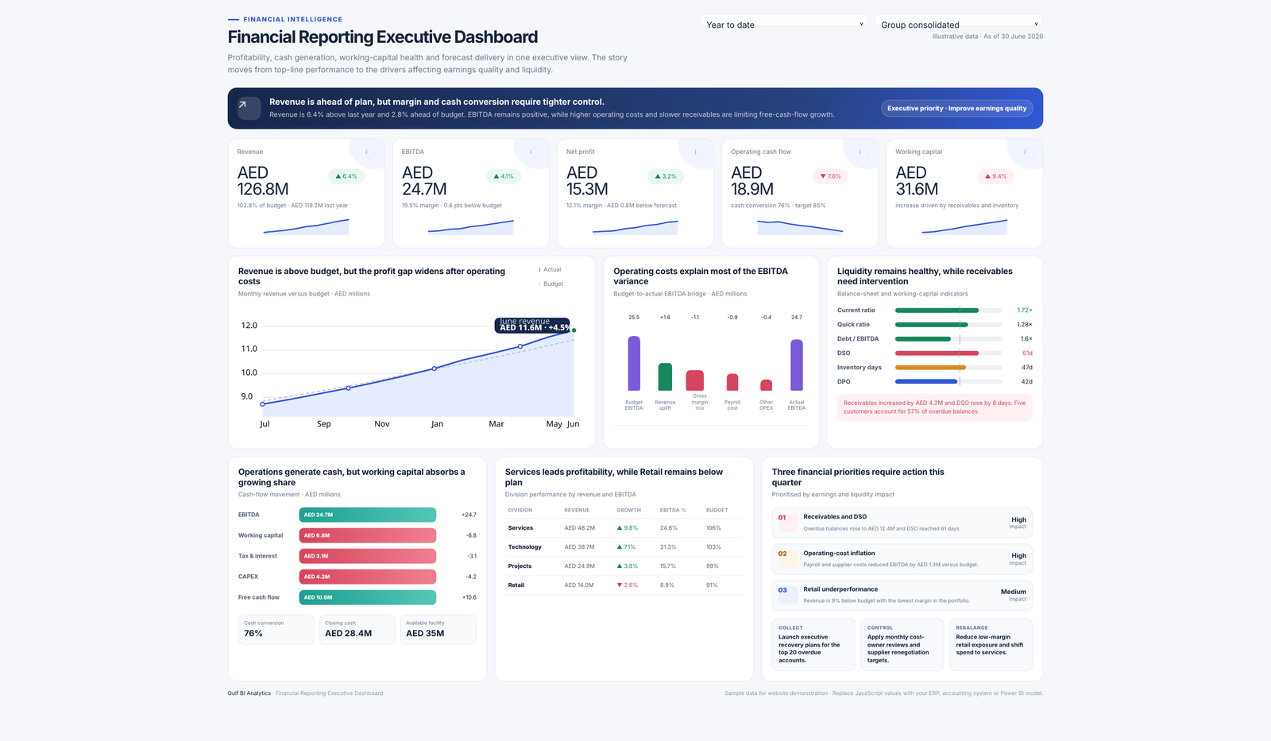The height and width of the screenshot is (741, 1271).
Task: Click the info icon on the Revenue card
Action: (370, 152)
